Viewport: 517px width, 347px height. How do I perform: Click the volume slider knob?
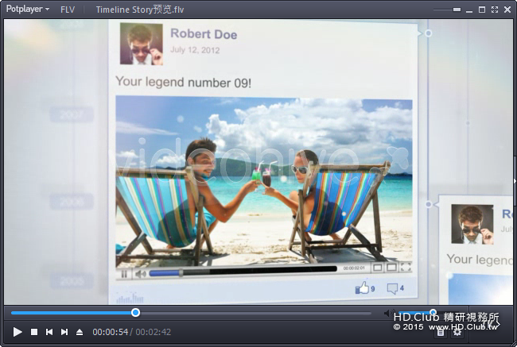point(433,312)
